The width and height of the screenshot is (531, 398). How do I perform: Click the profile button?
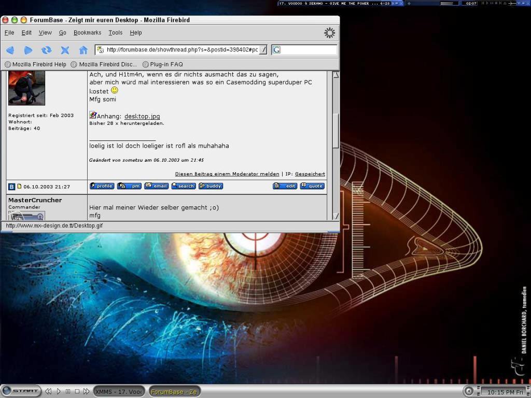[x=102, y=186]
